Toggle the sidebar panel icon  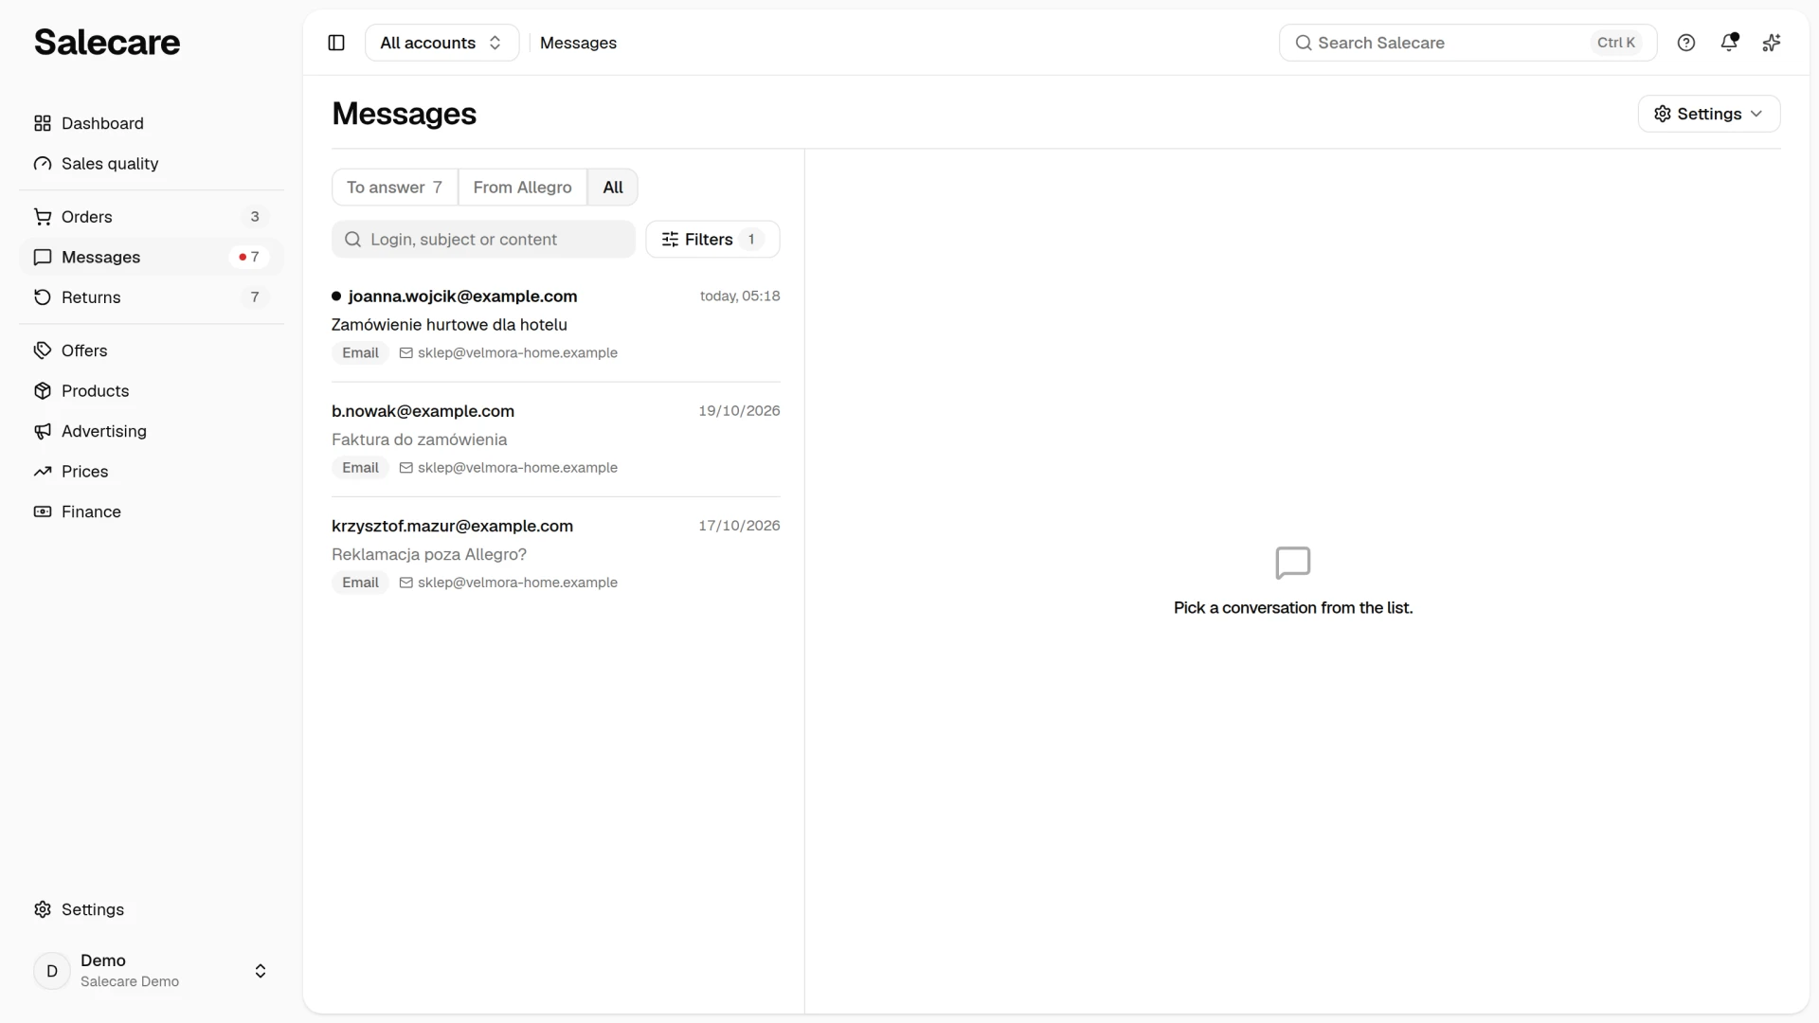click(x=336, y=43)
